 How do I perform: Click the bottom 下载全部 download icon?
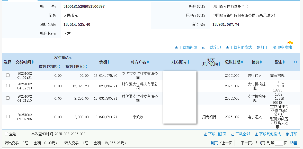click(x=233, y=134)
